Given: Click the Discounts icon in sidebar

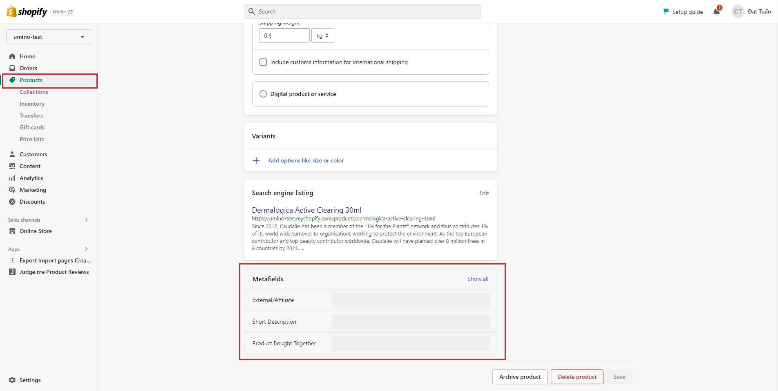Looking at the screenshot, I should [12, 202].
